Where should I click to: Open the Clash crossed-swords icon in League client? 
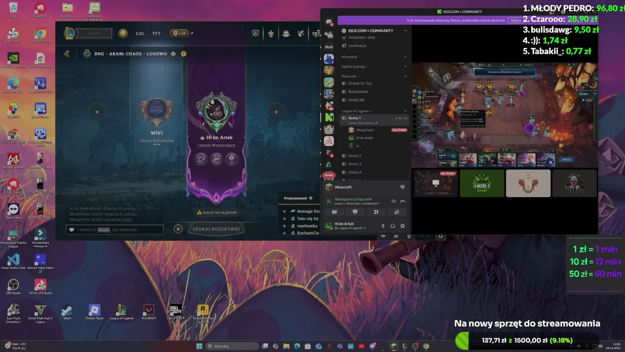255,33
